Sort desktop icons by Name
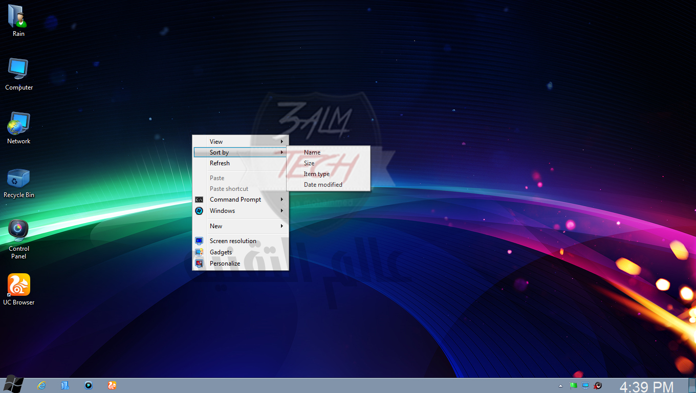696x393 pixels. 312,152
